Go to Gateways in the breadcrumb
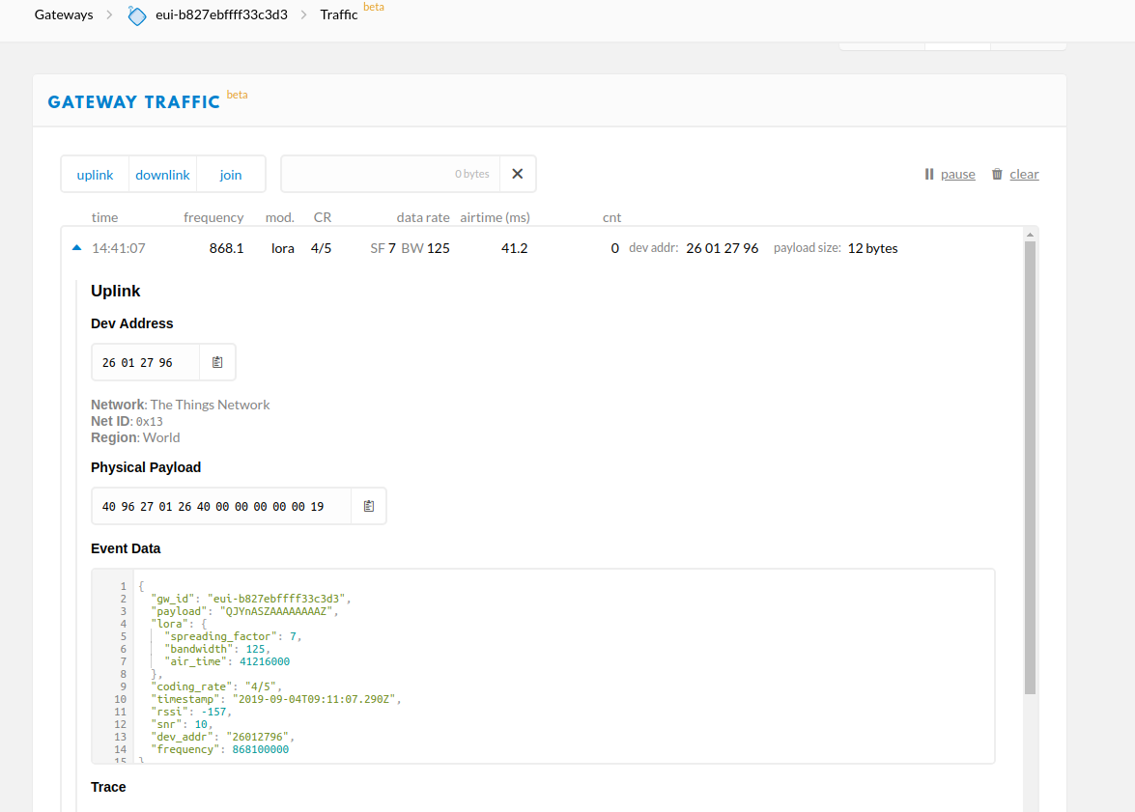Image resolution: width=1135 pixels, height=812 pixels. click(64, 15)
